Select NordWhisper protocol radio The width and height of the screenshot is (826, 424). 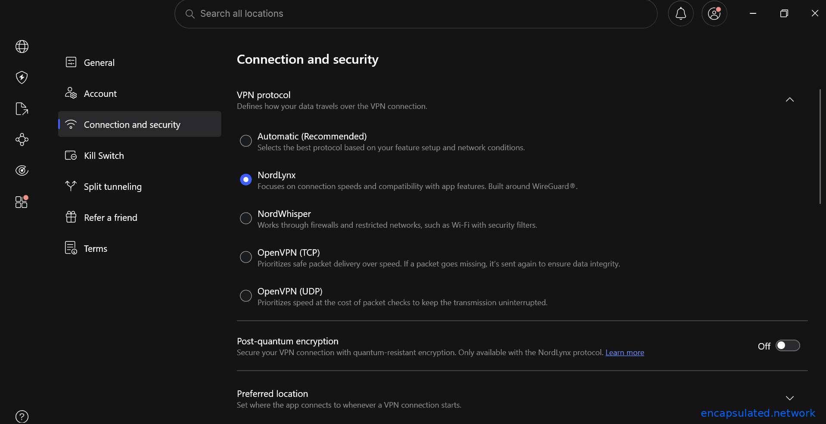246,218
